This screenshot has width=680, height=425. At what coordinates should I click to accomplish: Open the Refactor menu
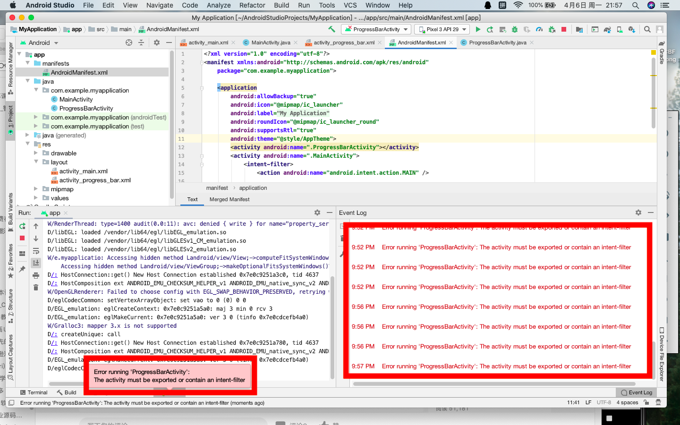[252, 5]
